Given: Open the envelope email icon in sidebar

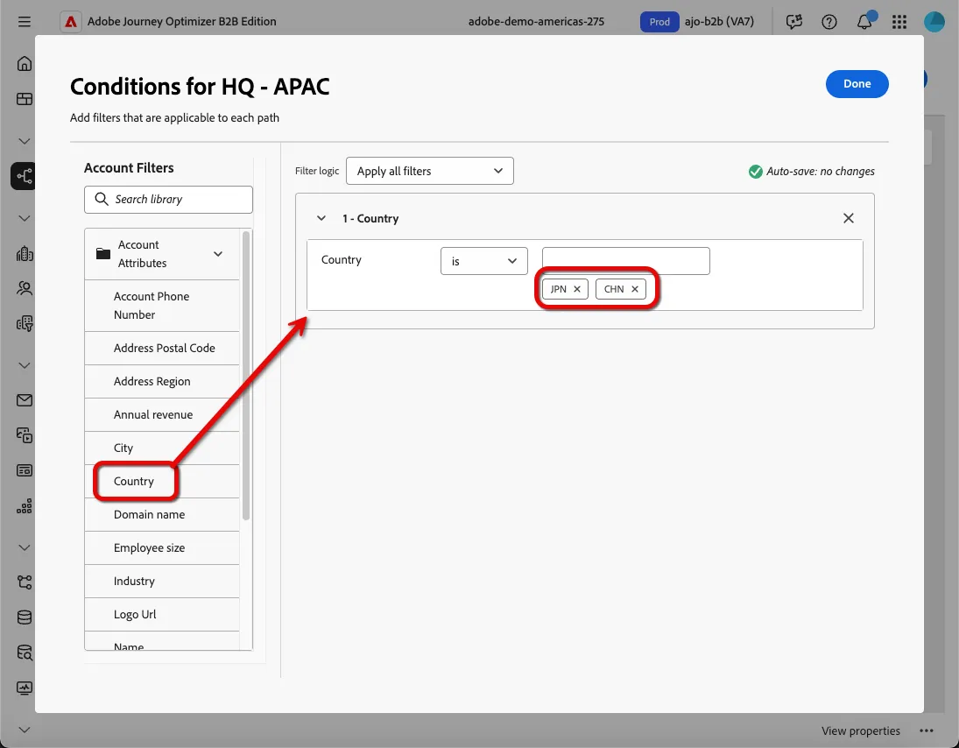Looking at the screenshot, I should (25, 400).
